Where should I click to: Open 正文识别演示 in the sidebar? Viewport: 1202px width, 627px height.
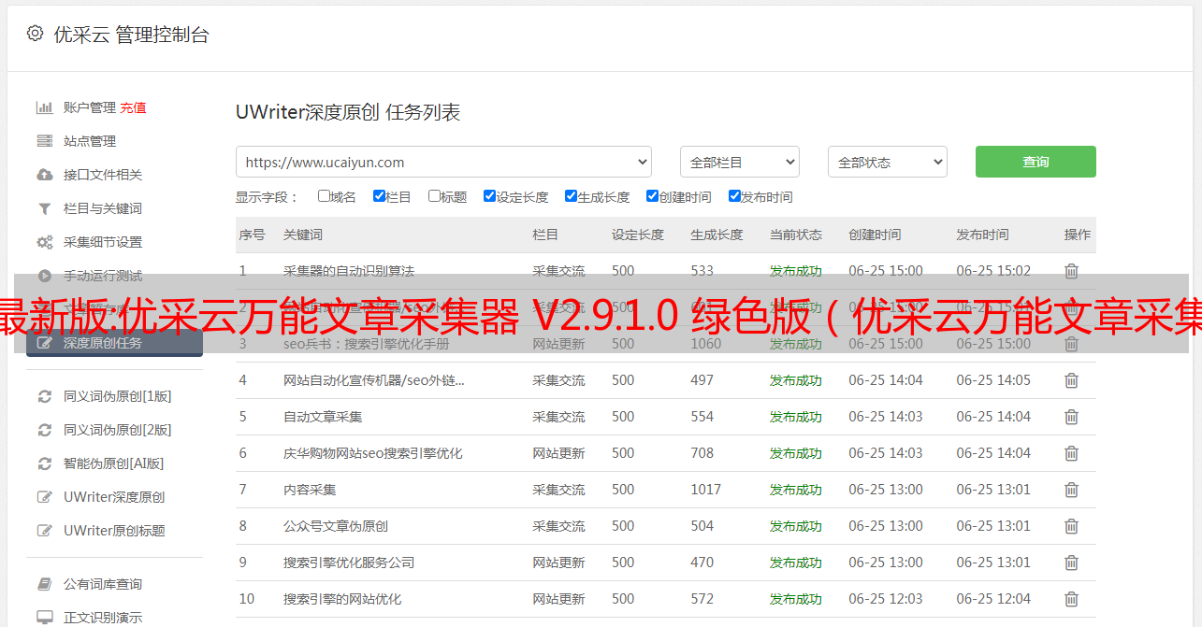pos(103,618)
